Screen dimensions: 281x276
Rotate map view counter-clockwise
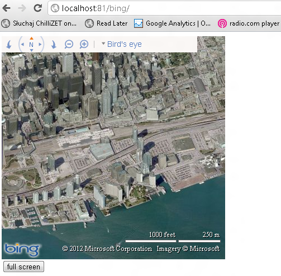[8, 45]
